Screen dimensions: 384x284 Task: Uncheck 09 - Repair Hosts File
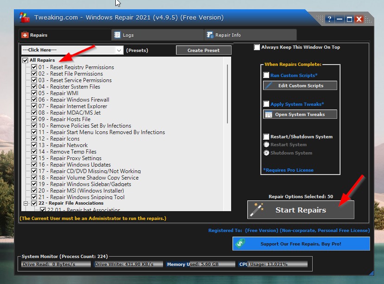point(34,119)
